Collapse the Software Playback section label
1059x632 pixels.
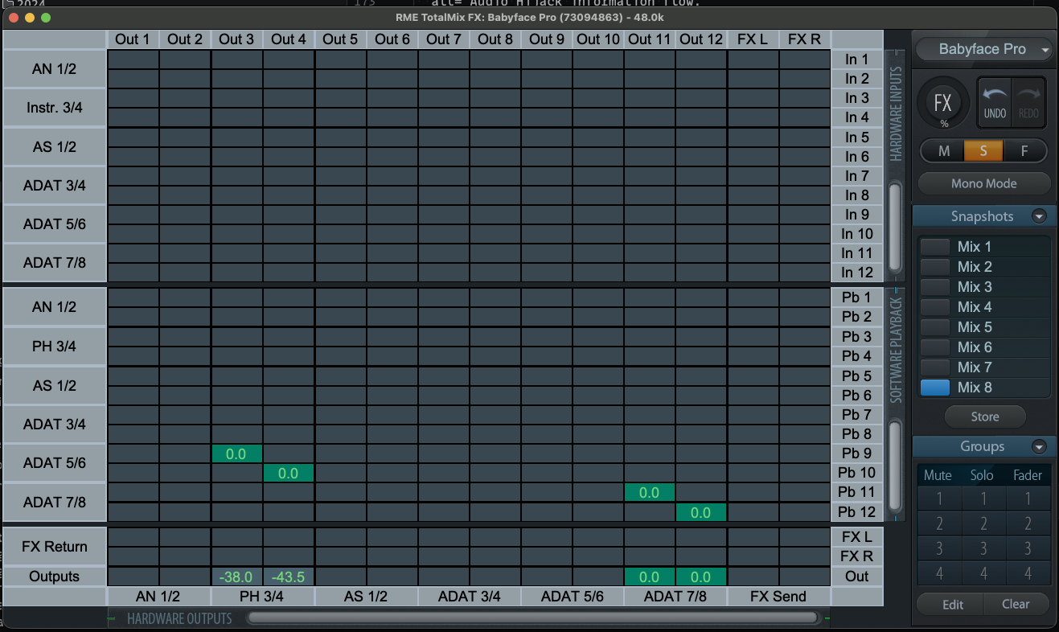[896, 350]
